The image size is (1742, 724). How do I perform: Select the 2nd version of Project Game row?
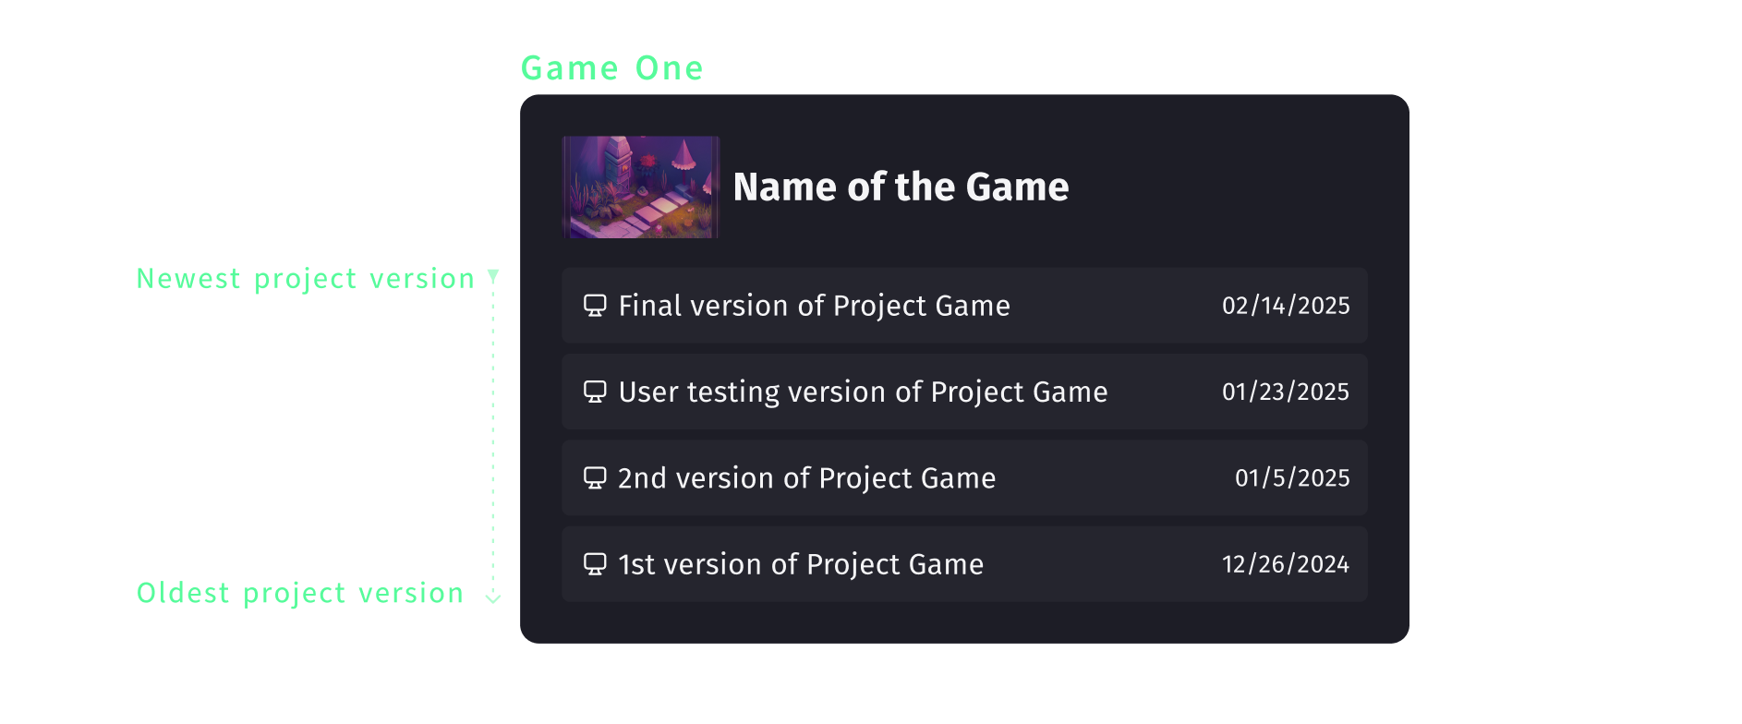click(x=964, y=477)
